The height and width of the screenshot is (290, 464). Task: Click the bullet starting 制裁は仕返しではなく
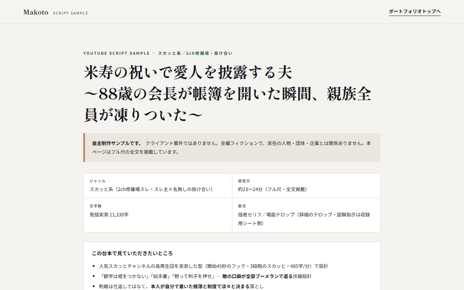(182, 286)
